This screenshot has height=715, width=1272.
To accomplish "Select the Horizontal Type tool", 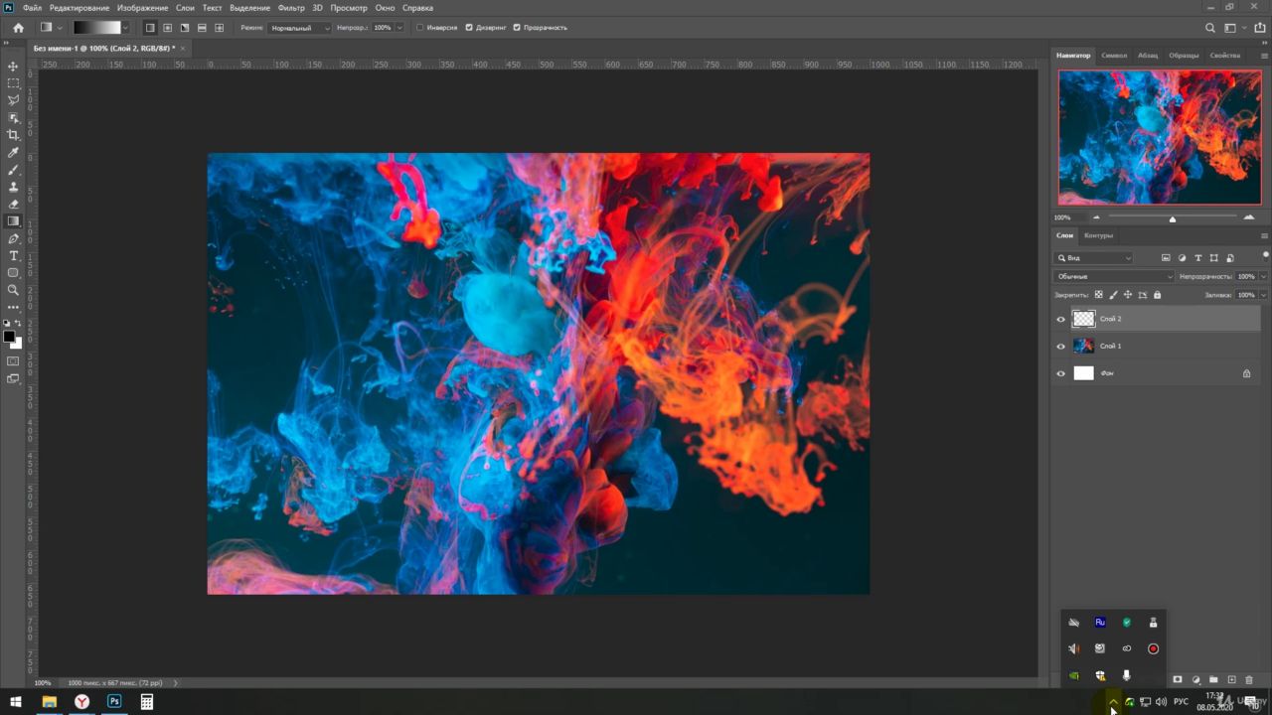I will pos(13,255).
